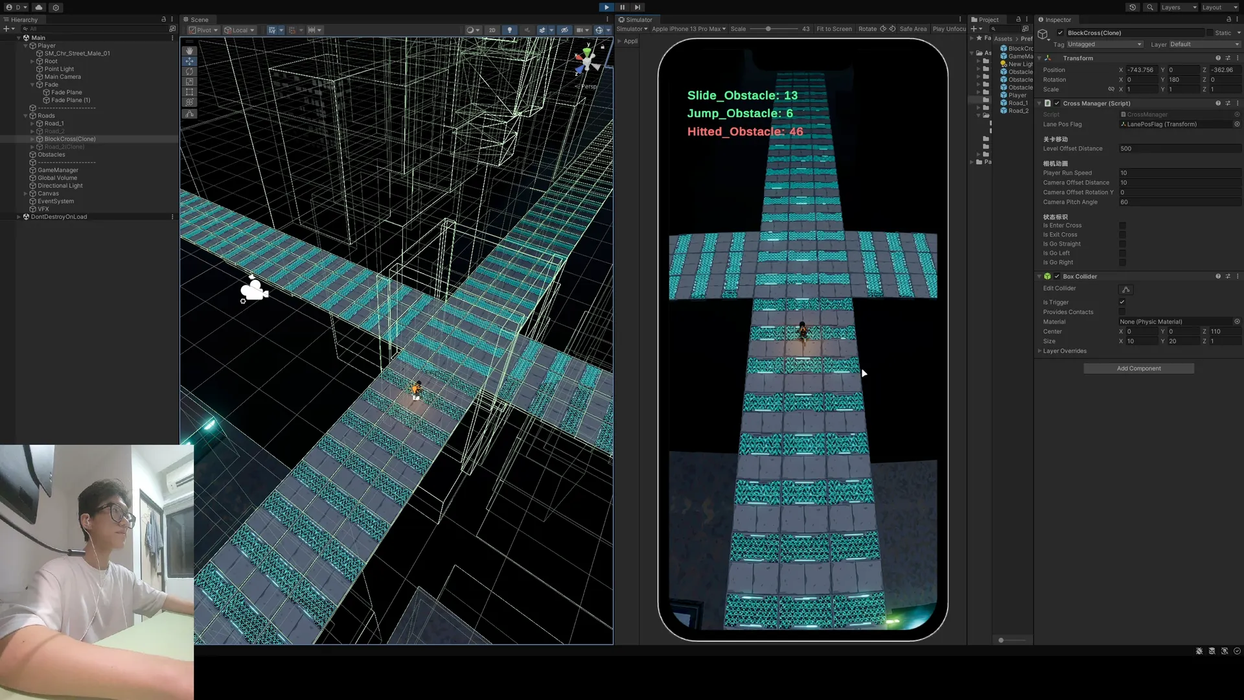Disable the Cross Manager script checkbox
Viewport: 1244px width, 700px height.
click(x=1057, y=104)
